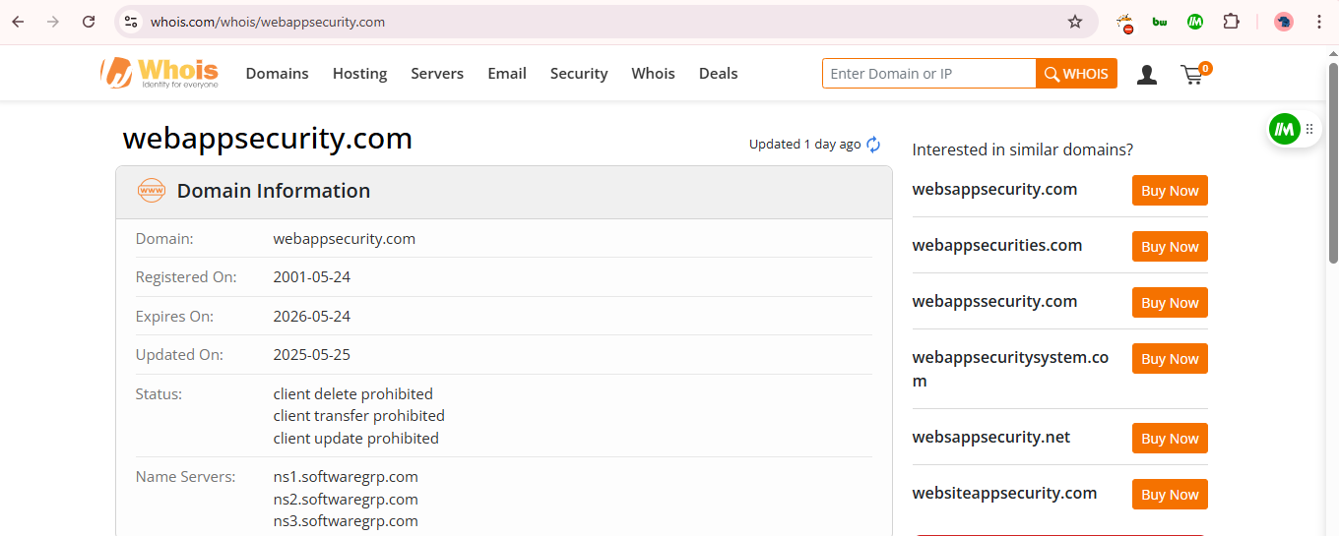Click the Updated On date 2025-05-25
This screenshot has height=536, width=1339.
click(x=312, y=355)
